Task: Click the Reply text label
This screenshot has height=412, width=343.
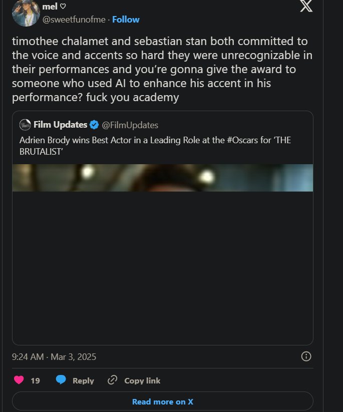Action: click(83, 380)
